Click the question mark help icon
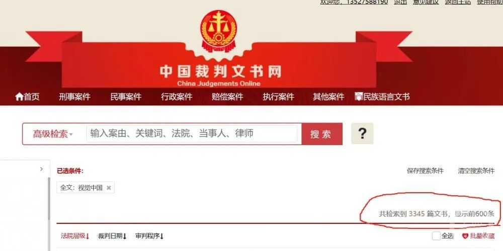This screenshot has width=503, height=251. 362,133
